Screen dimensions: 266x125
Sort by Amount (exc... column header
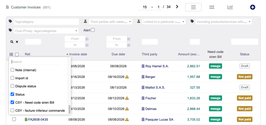[x=189, y=54]
